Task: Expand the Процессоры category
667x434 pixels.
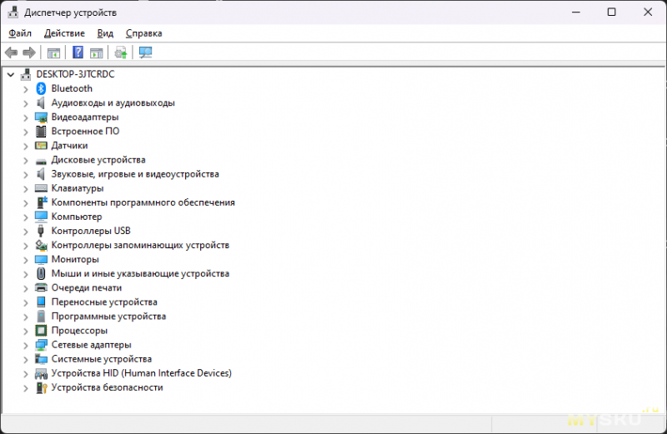Action: coord(26,332)
